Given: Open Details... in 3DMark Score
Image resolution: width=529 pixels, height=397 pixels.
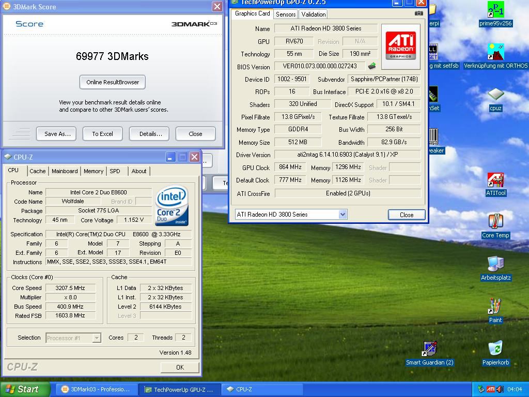Looking at the screenshot, I should pyautogui.click(x=150, y=134).
